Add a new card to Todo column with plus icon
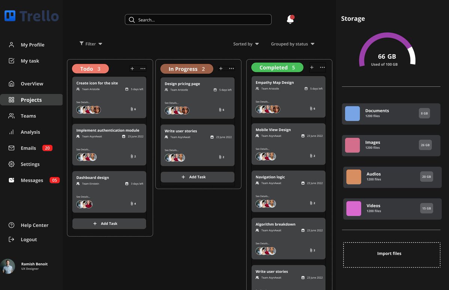Screen dimensions: 449x290 pos(132,68)
